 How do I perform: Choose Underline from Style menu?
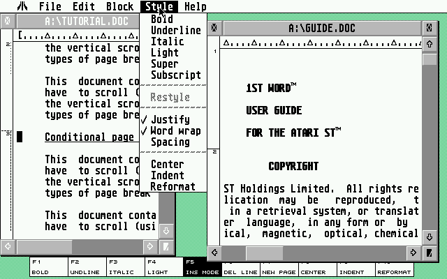click(x=173, y=30)
